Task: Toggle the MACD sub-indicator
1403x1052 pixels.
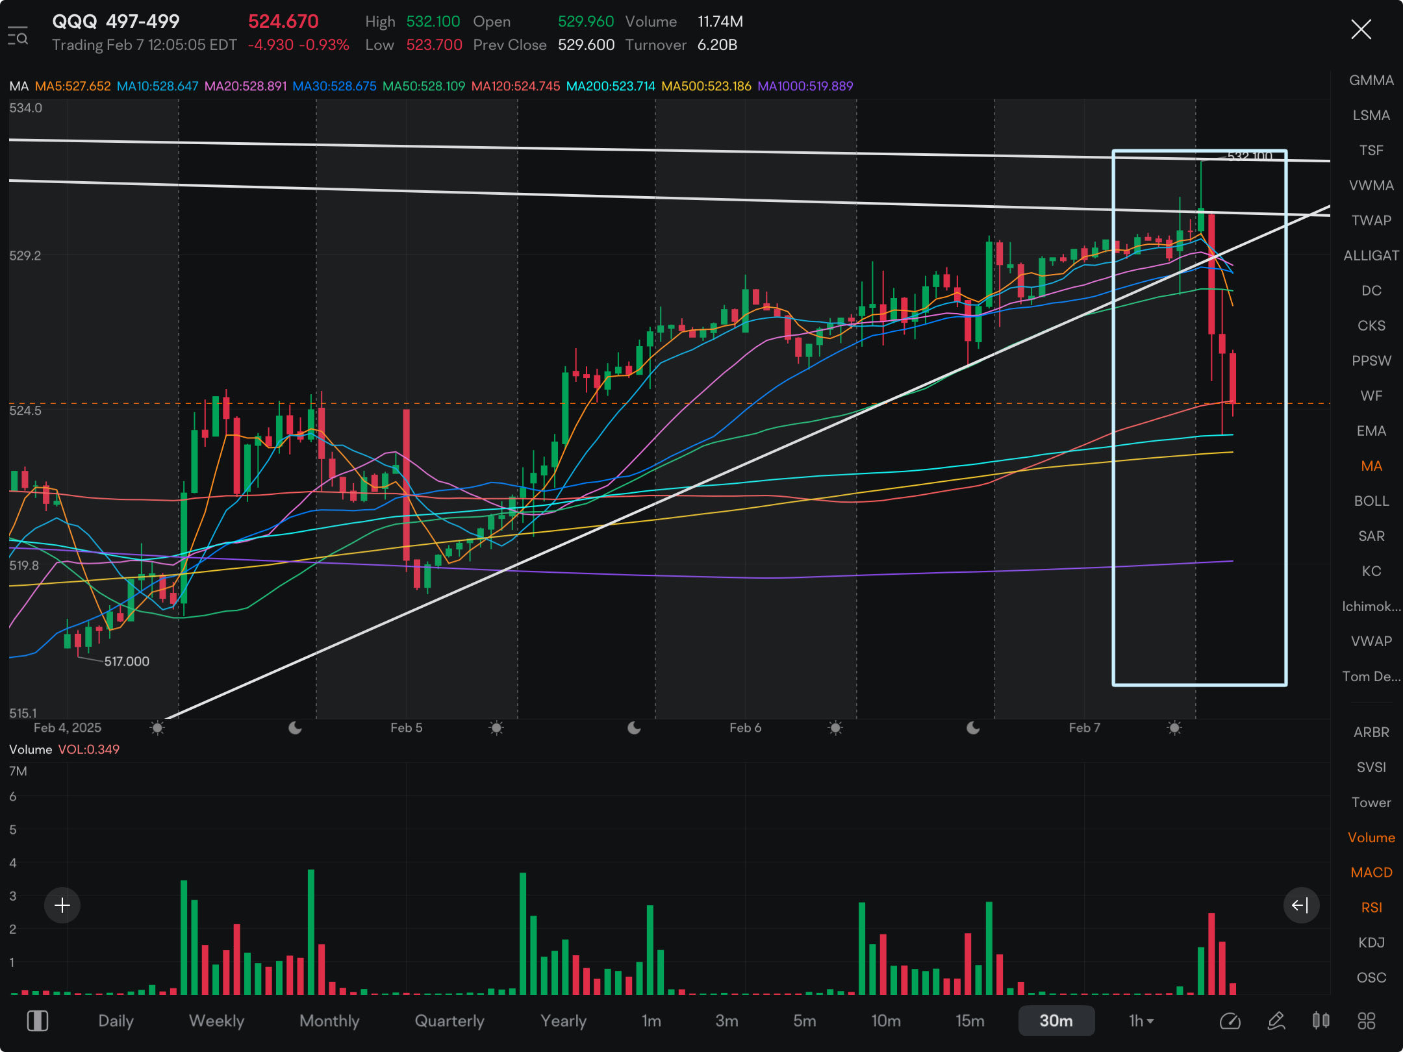Action: tap(1371, 873)
